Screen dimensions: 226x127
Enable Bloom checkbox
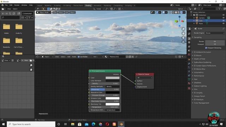(195, 55)
